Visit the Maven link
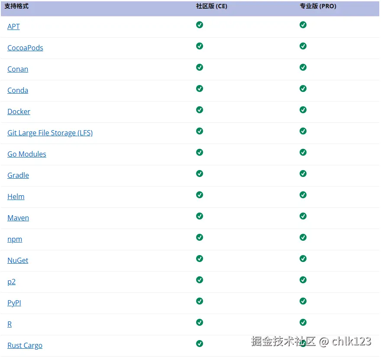The image size is (381, 357). pyautogui.click(x=18, y=218)
